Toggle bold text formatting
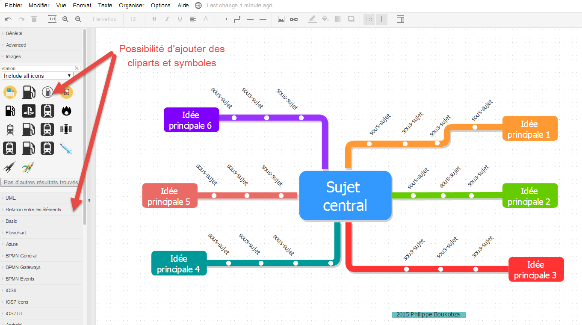 (154, 19)
